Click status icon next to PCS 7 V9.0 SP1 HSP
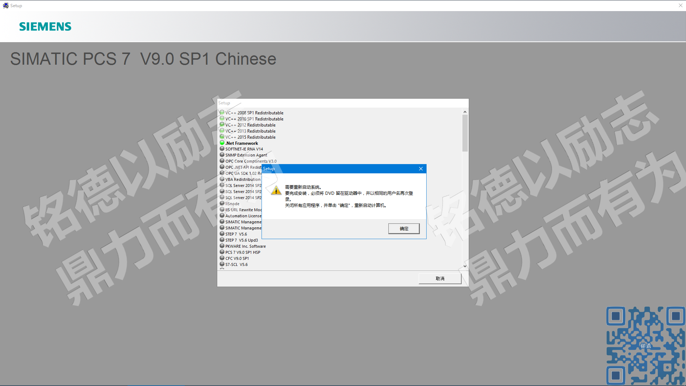This screenshot has width=686, height=386. [222, 252]
